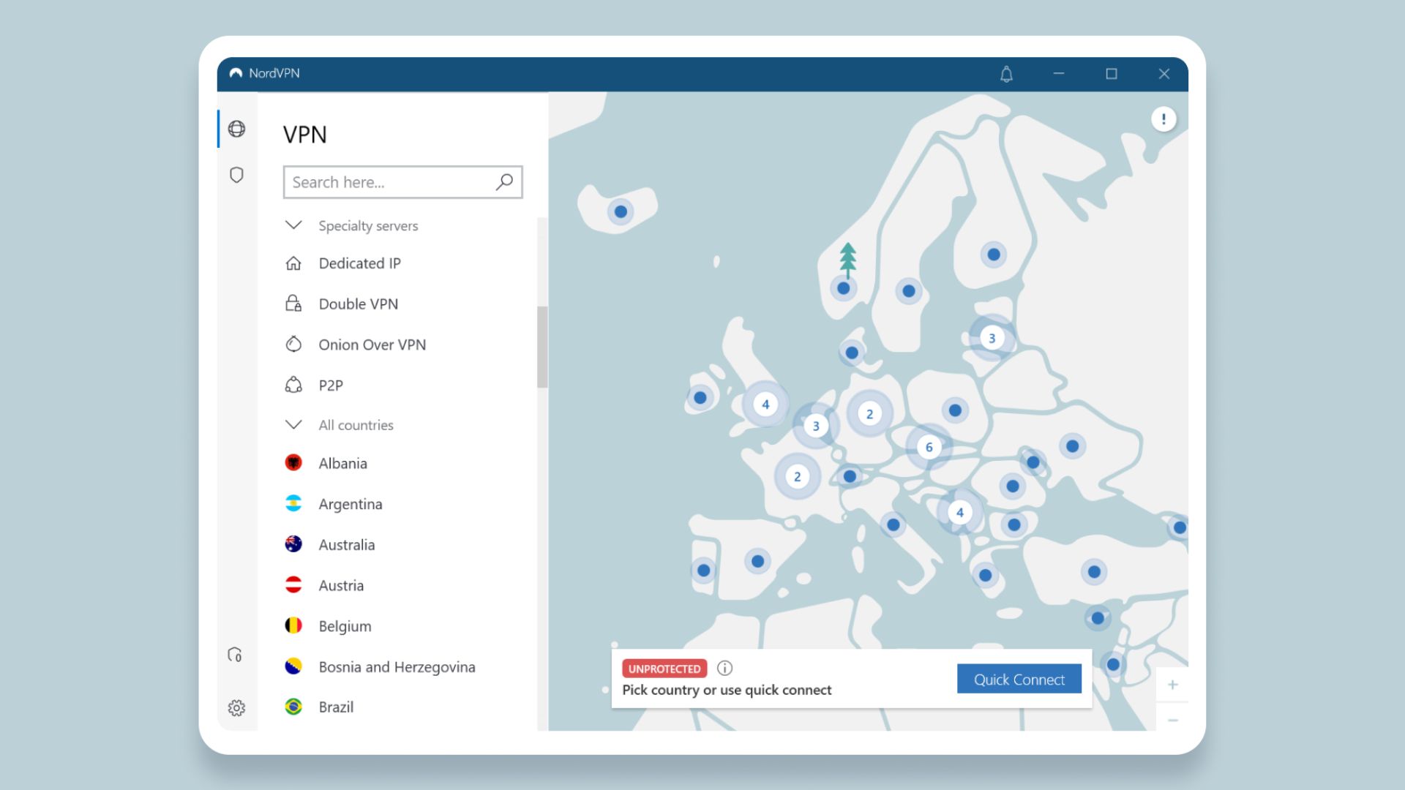This screenshot has width=1405, height=790.
Task: Choose the Double VPN specialty server
Action: point(358,304)
